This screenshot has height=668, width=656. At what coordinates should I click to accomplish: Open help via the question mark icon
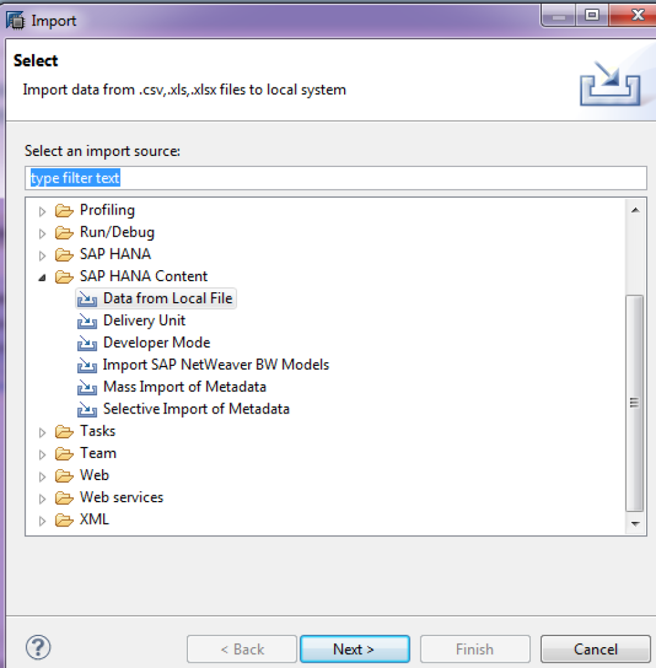tap(39, 648)
